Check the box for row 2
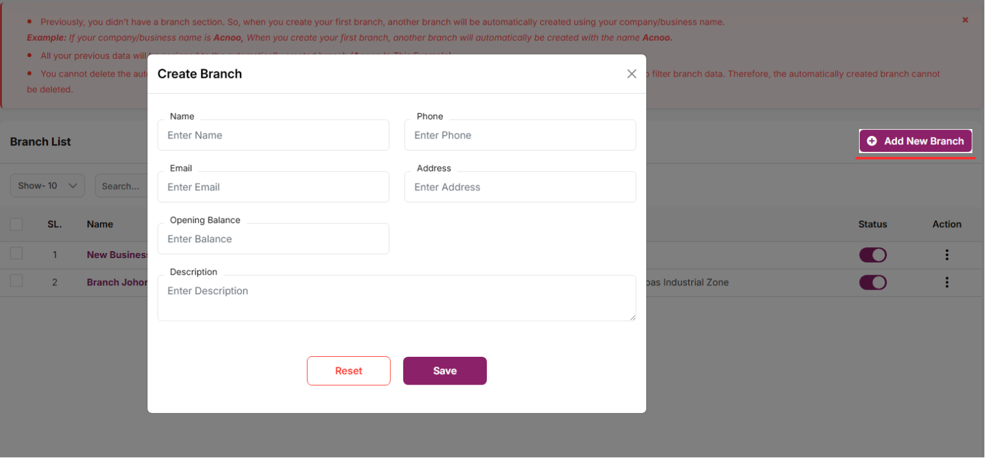Viewport: 985px width, 458px height. coord(16,281)
